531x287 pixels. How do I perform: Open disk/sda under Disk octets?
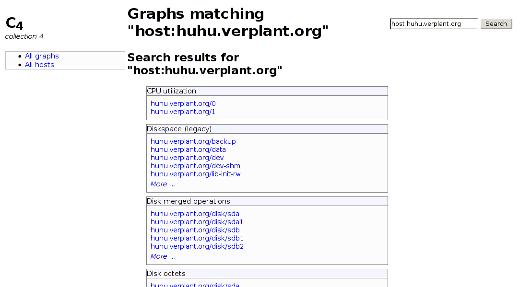click(195, 285)
